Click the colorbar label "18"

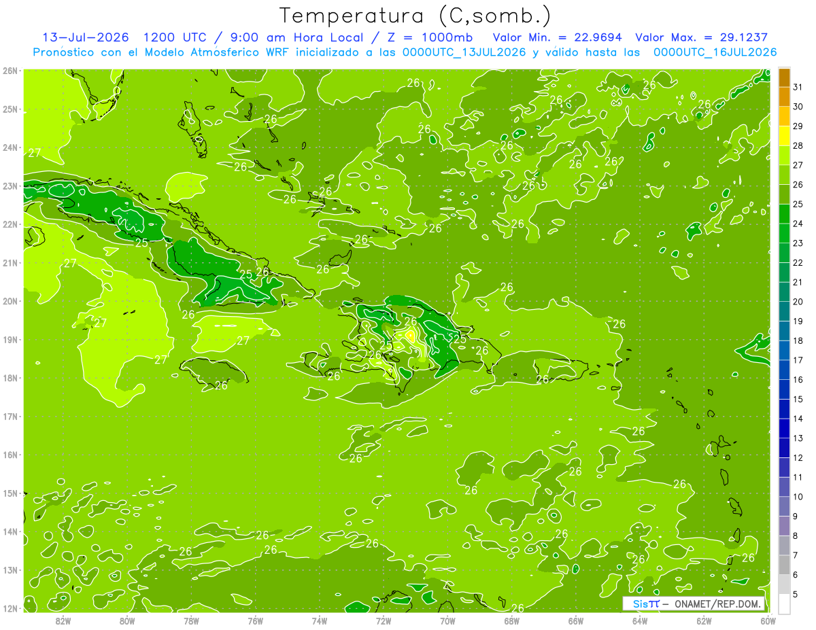pyautogui.click(x=798, y=340)
